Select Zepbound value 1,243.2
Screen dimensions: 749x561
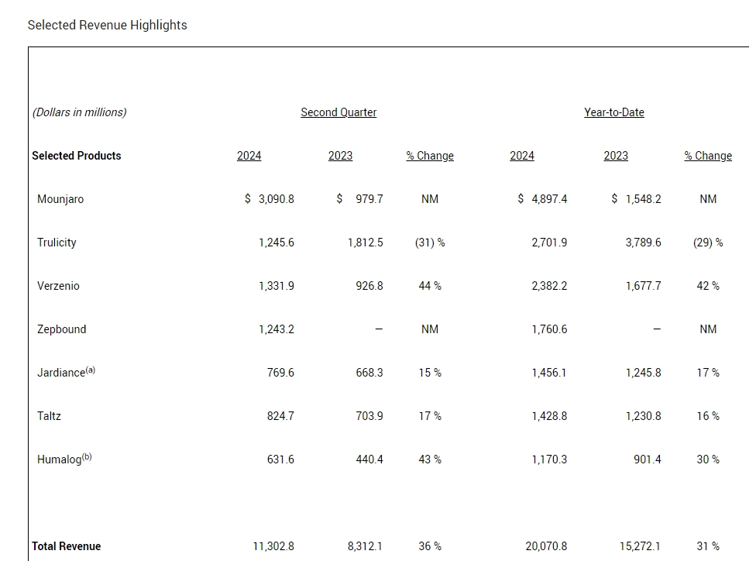click(277, 329)
